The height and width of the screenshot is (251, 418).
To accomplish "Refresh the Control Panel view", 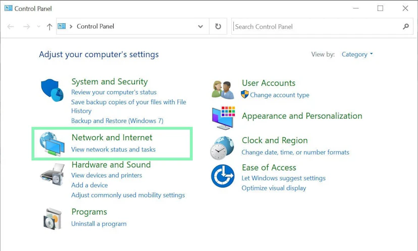I will (218, 26).
